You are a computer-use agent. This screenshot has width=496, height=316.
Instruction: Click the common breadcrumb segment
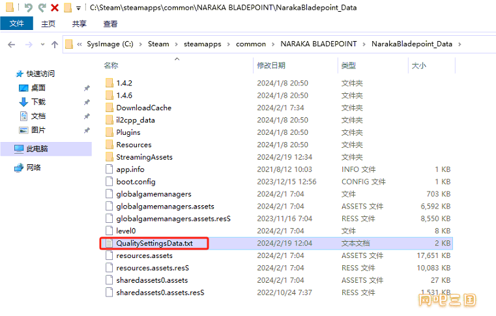pos(251,44)
